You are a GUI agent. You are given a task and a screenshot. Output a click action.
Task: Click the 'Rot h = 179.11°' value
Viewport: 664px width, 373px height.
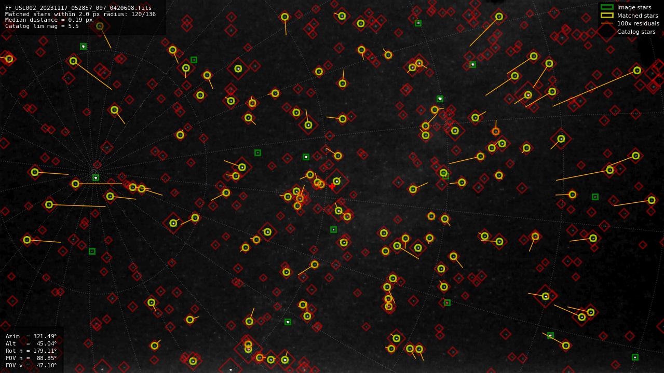[31, 351]
